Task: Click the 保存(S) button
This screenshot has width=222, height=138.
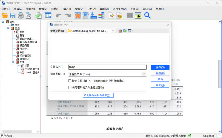Action: pyautogui.click(x=160, y=67)
